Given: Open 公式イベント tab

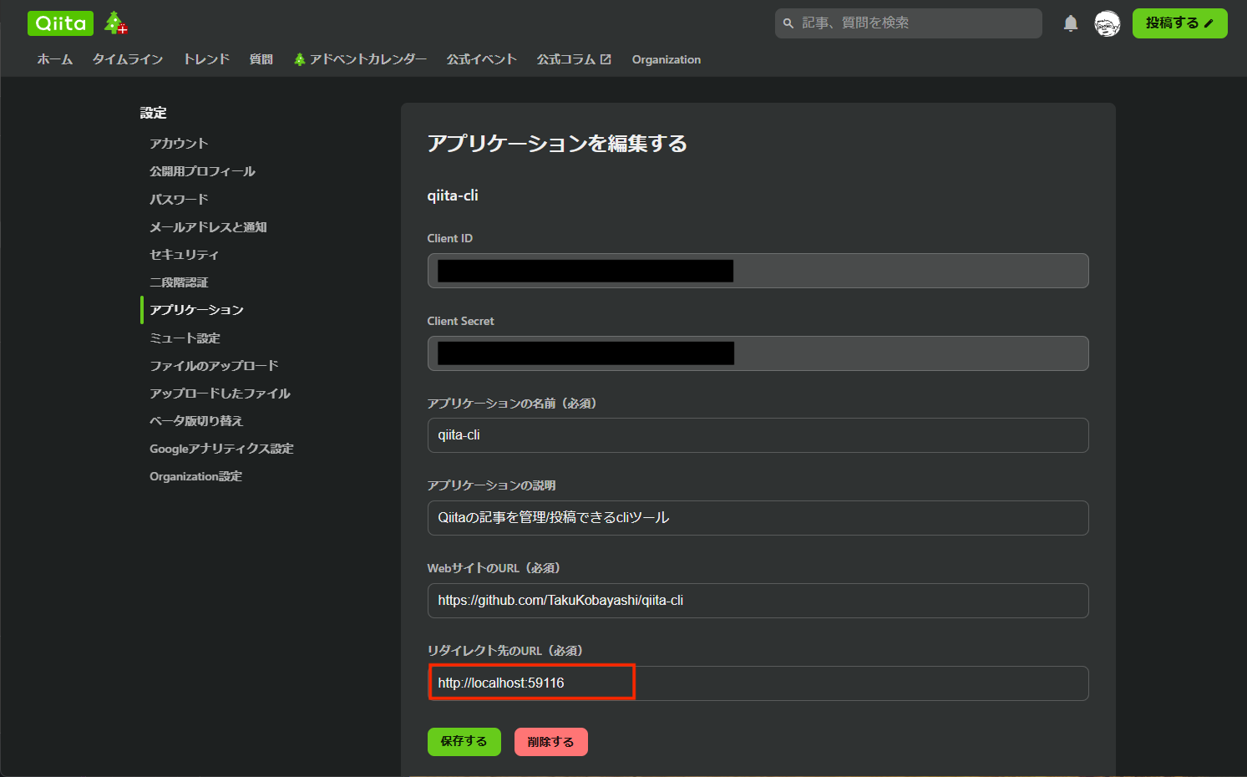Looking at the screenshot, I should [x=481, y=59].
